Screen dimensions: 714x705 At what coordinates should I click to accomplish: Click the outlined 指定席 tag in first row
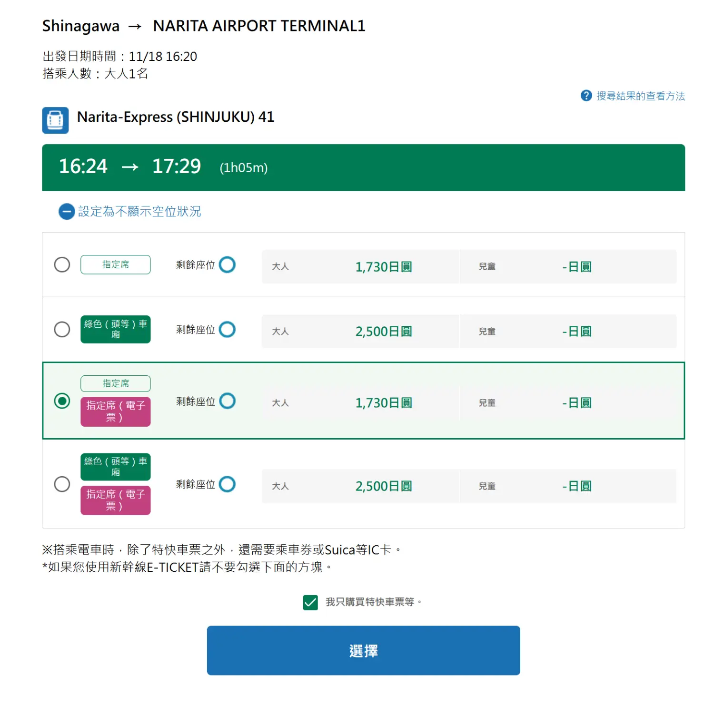[116, 264]
